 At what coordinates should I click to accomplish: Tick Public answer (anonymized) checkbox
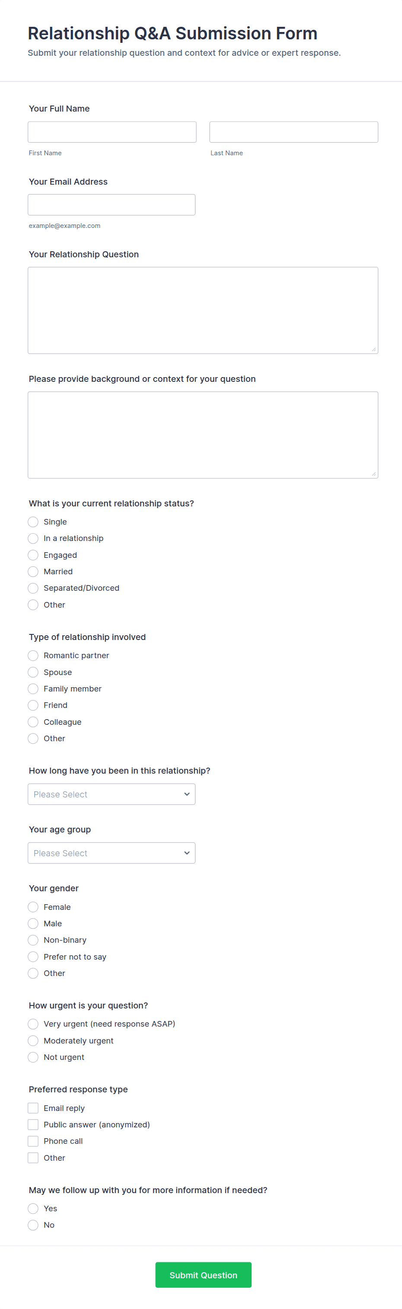point(33,1124)
